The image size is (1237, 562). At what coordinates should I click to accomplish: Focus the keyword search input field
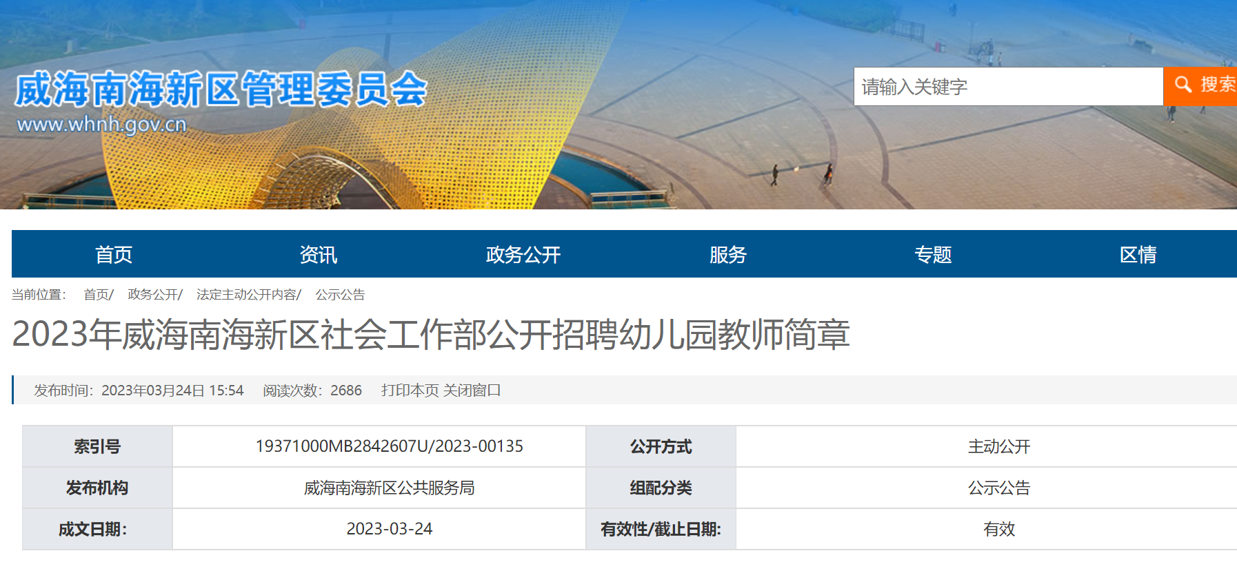(1009, 87)
